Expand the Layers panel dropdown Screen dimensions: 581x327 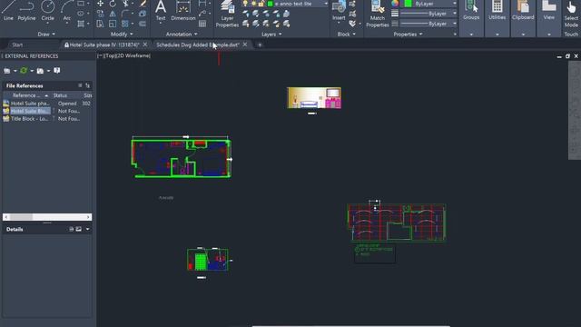(x=271, y=34)
